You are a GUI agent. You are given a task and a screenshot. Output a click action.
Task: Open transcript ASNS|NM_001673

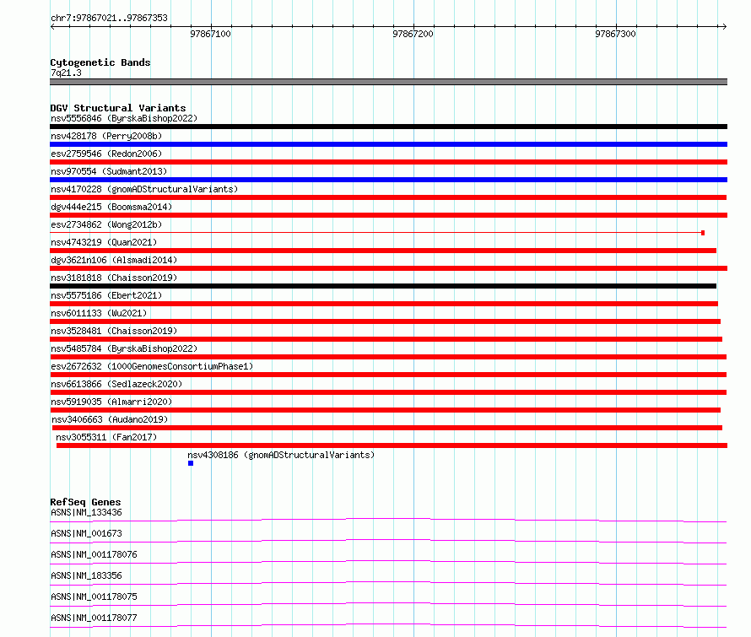[x=86, y=533]
